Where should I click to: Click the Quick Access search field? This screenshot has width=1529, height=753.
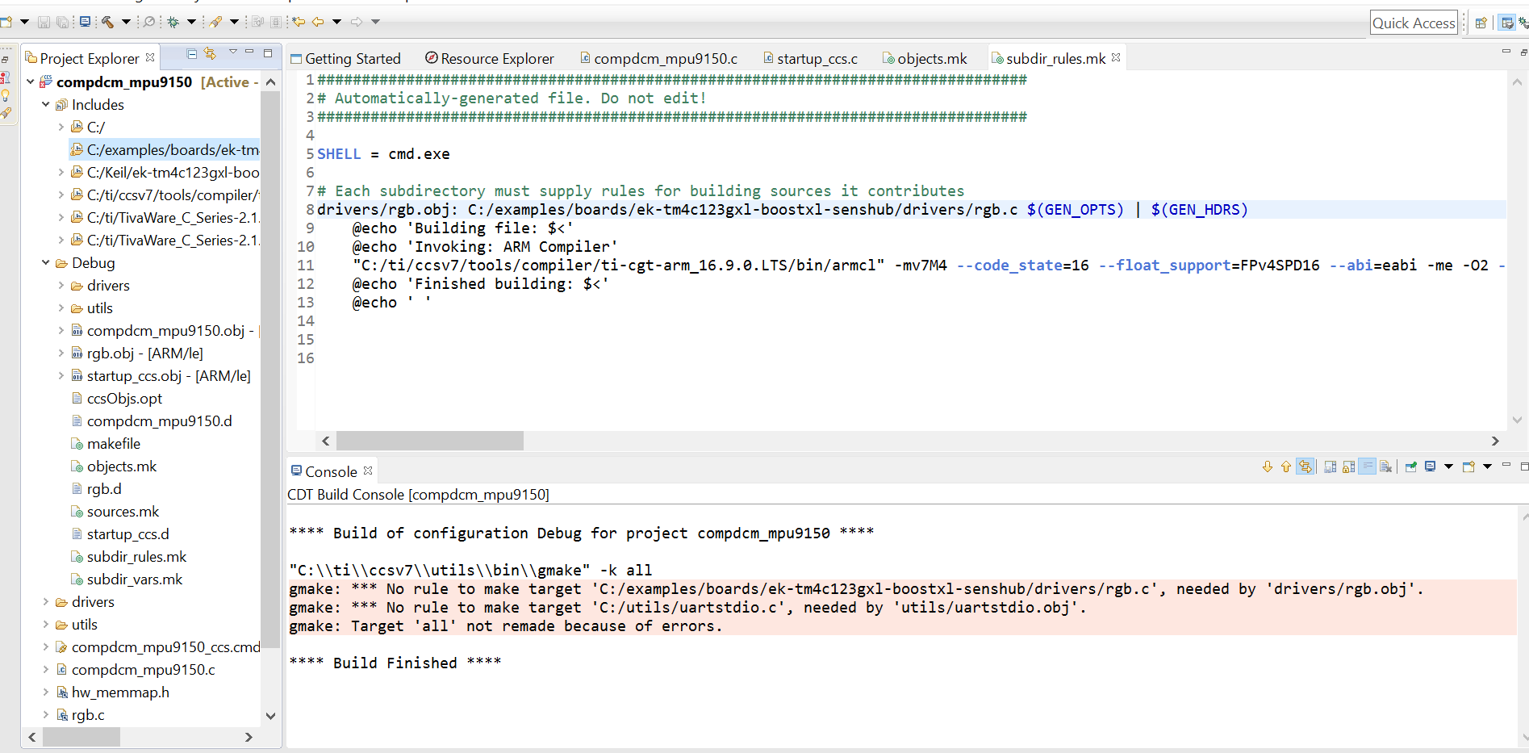pos(1414,23)
